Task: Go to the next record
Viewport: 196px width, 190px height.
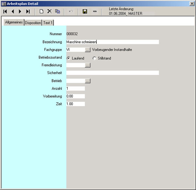Action: 20,11
